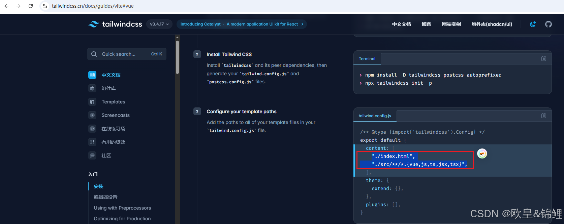564x224 pixels.
Task: Click the address bar URL
Action: 93,6
